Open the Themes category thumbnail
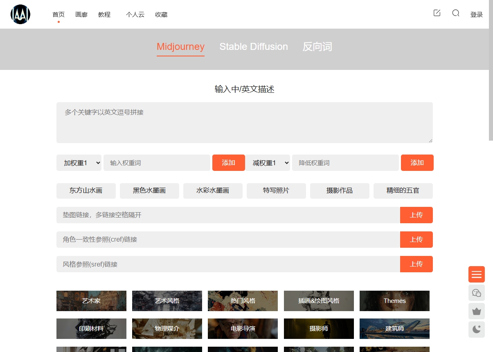The height and width of the screenshot is (352, 493). (x=394, y=301)
